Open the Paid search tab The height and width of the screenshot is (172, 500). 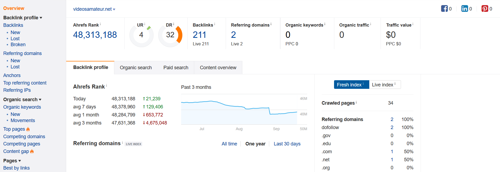click(x=176, y=68)
